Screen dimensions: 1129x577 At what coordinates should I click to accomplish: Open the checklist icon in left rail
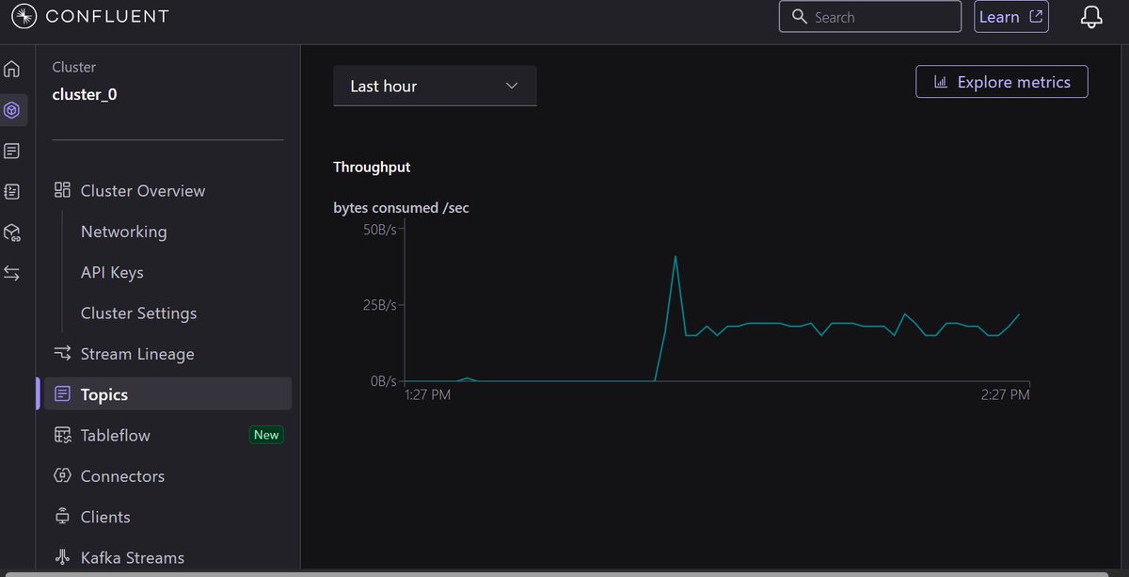pyautogui.click(x=11, y=191)
